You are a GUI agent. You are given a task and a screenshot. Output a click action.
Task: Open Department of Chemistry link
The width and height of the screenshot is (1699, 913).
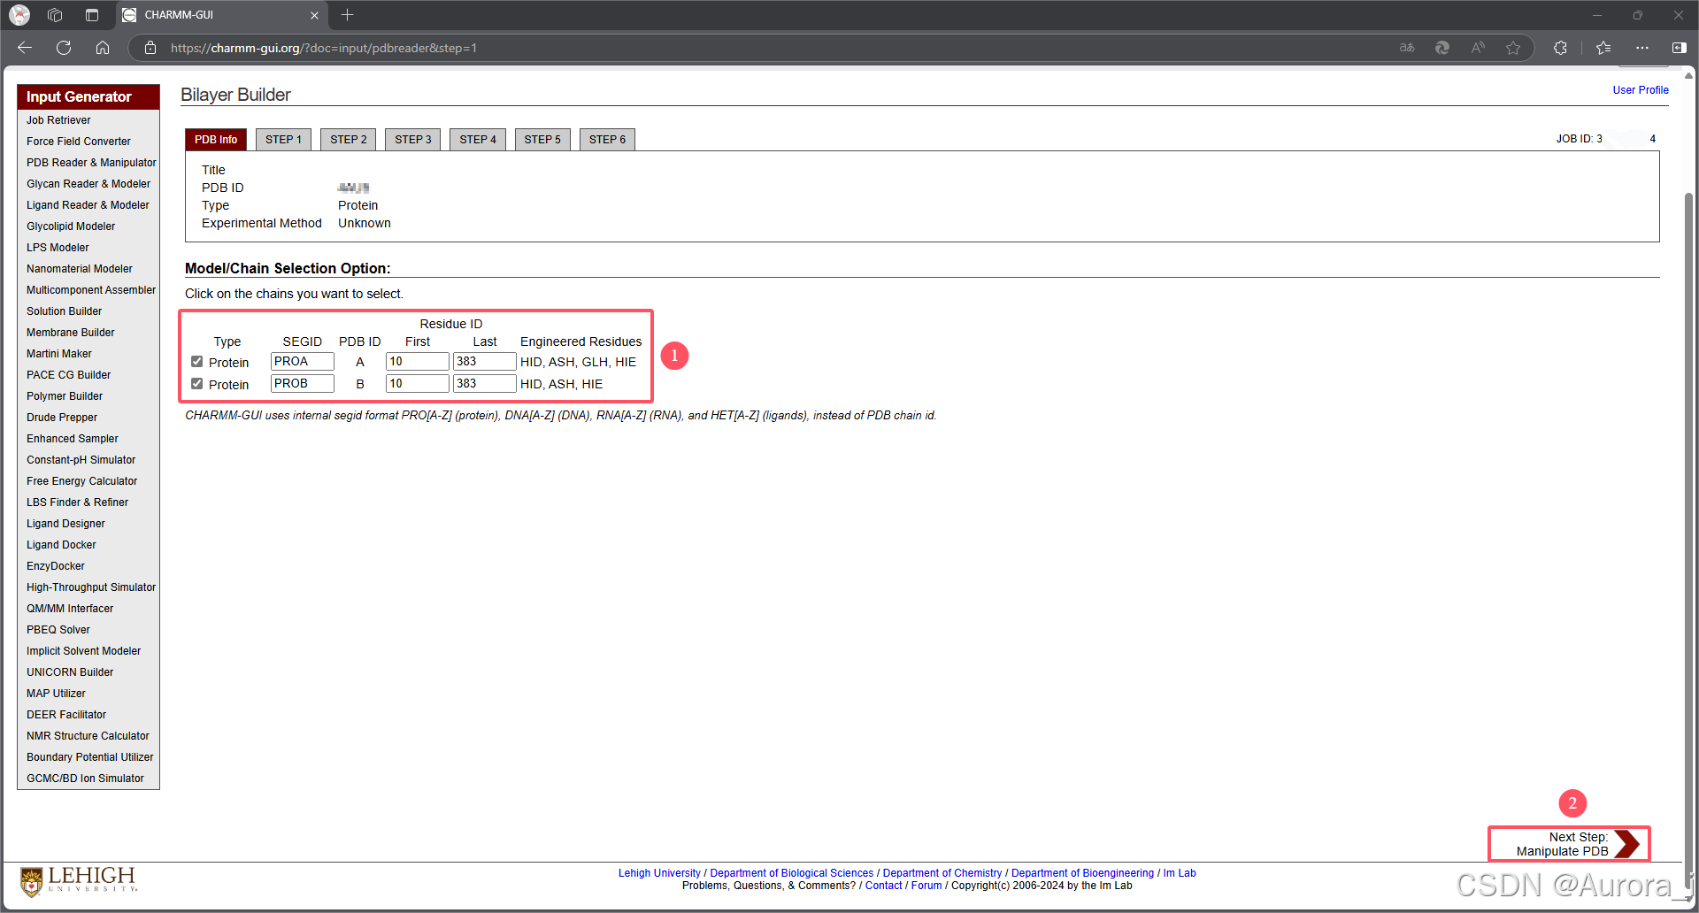pos(942,873)
